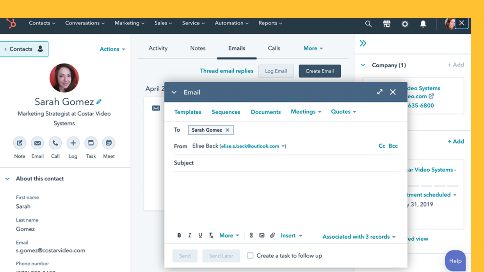Click the Log plus icon

coord(73,143)
